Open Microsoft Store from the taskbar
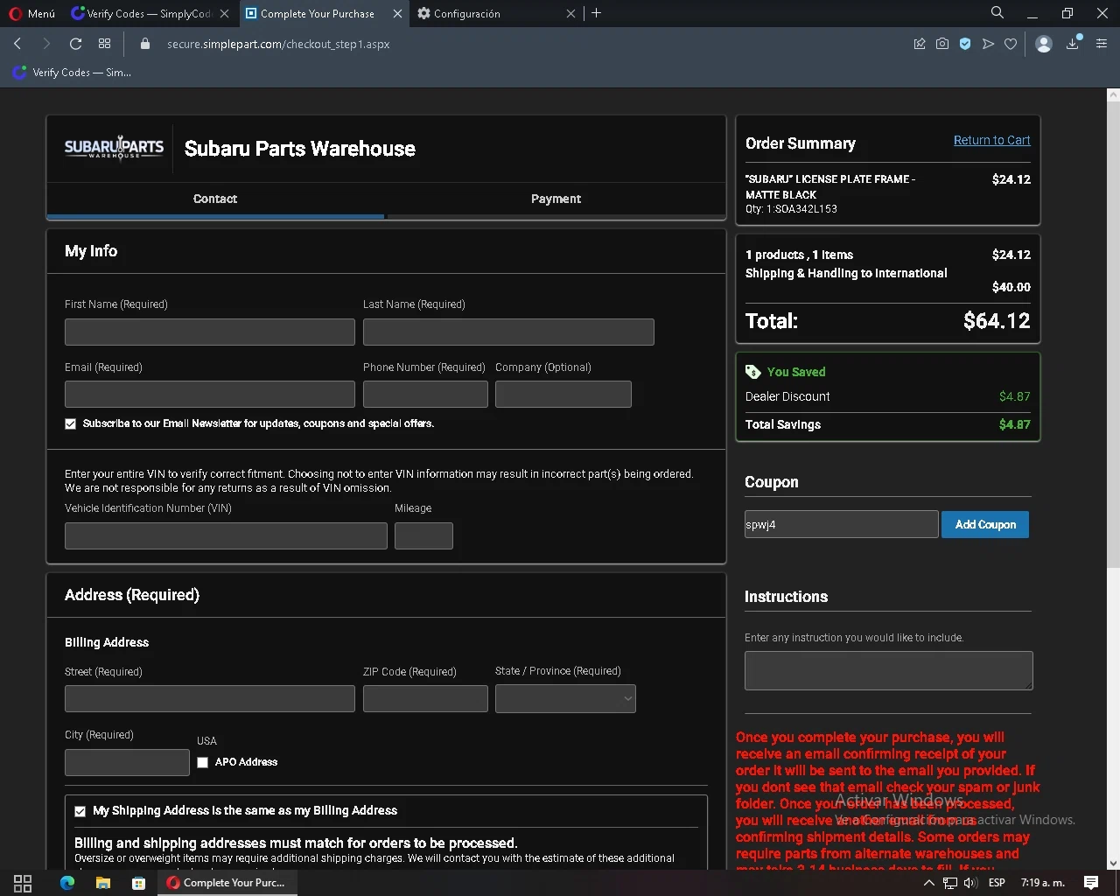 point(138,883)
